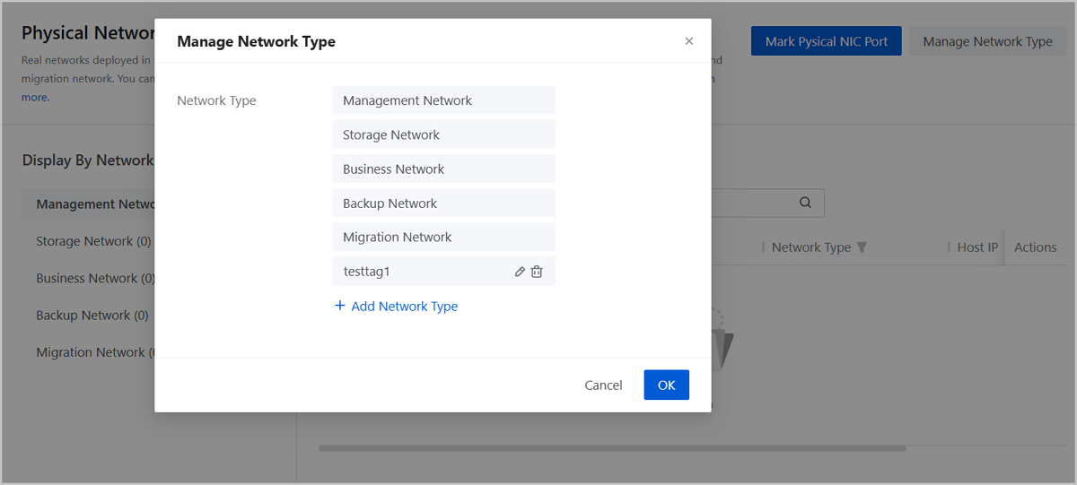This screenshot has height=485, width=1077.
Task: Select Backup Network in the sidebar
Action: [92, 316]
